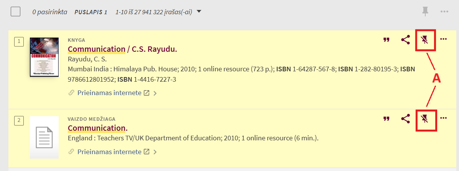Share the Communication / C.S. Rayudu record
459x171 pixels.
coord(405,39)
